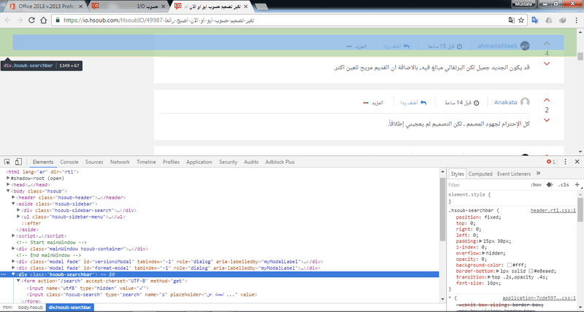Close the DevTools panel

pos(577,161)
